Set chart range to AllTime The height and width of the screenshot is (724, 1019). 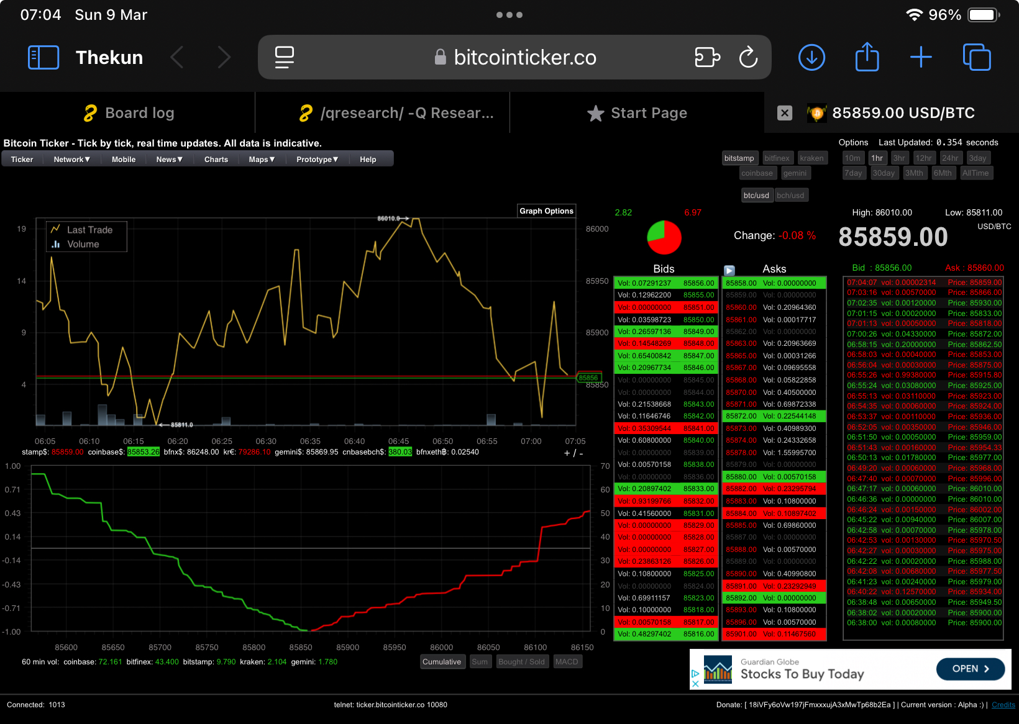(x=976, y=173)
